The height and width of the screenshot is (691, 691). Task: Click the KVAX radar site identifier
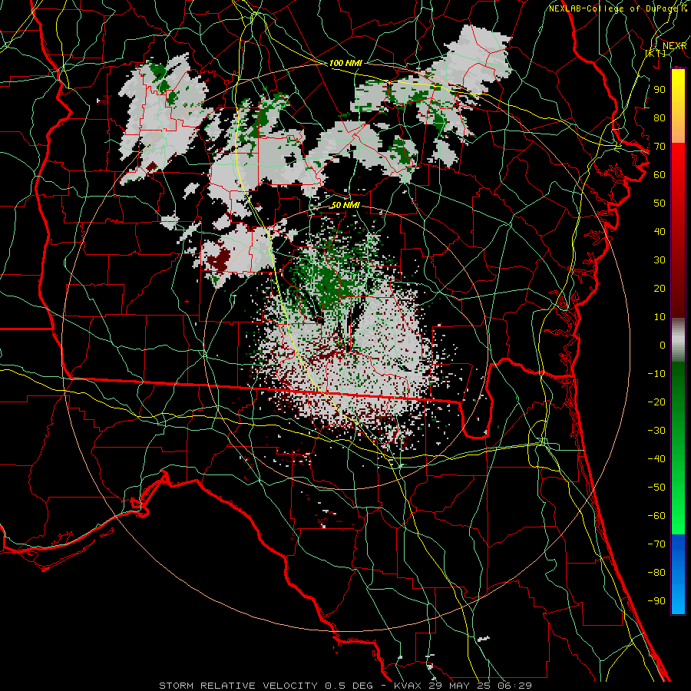(x=408, y=686)
